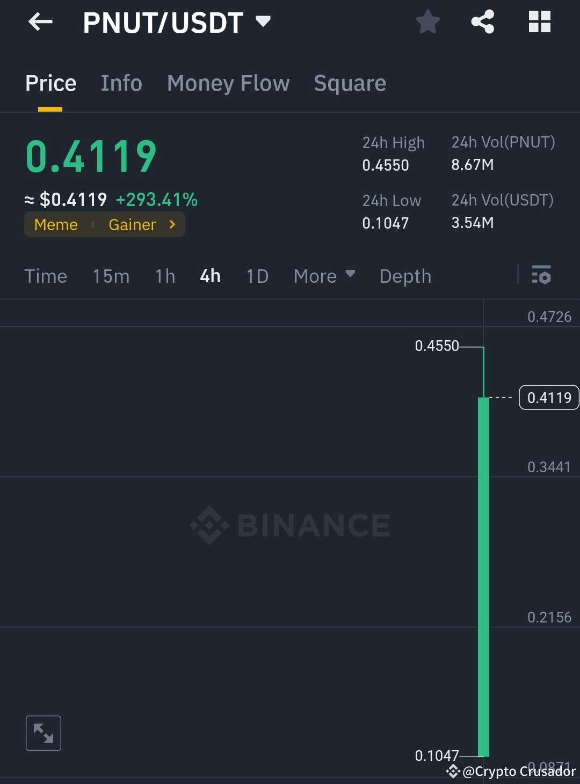
Task: Open sharing options with the share icon
Action: point(482,21)
